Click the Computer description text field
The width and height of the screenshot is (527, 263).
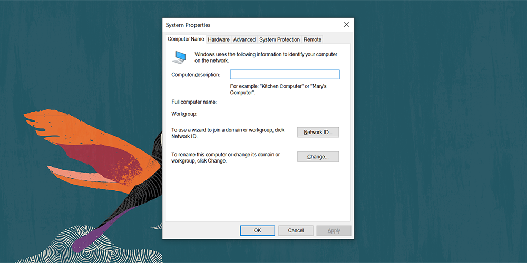[285, 75]
